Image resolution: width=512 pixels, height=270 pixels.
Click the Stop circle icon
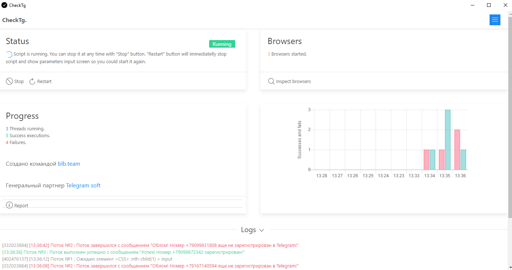[9, 82]
